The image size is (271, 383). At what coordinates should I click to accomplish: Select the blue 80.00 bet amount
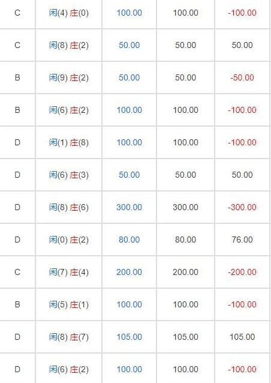click(129, 240)
